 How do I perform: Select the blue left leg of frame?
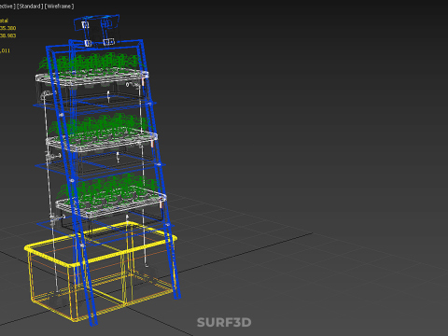pos(72,187)
